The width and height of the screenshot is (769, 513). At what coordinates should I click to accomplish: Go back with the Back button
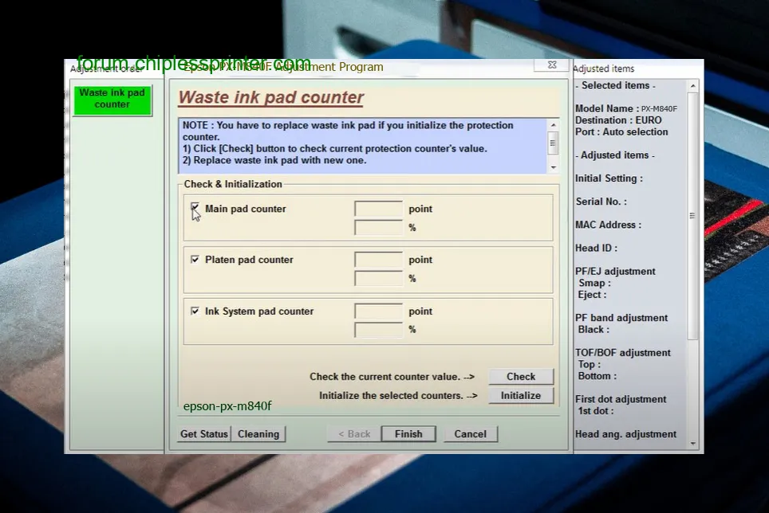point(354,433)
